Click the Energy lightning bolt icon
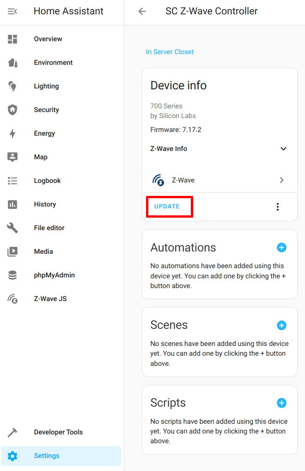 pyautogui.click(x=12, y=133)
